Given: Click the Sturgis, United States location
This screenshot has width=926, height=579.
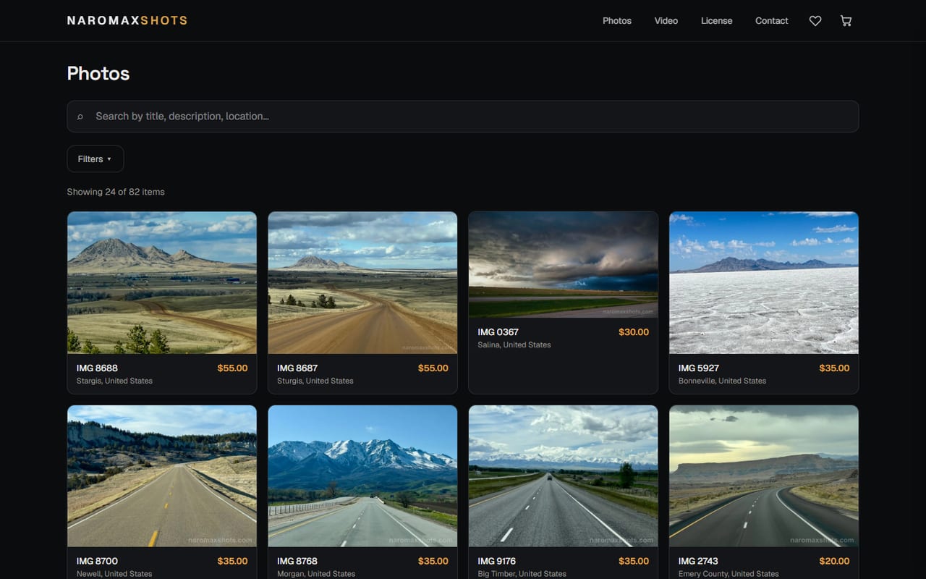Looking at the screenshot, I should coord(315,381).
